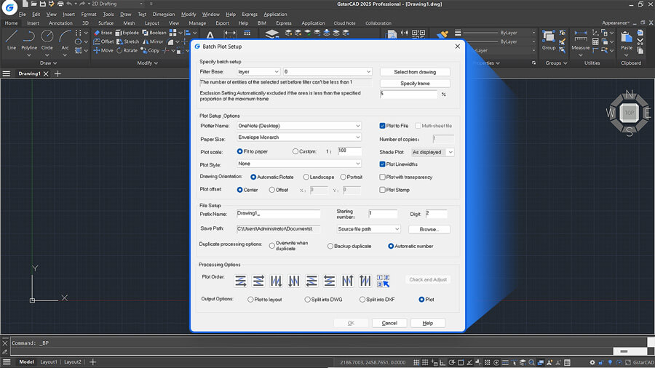Viewport: 655px width, 368px height.
Task: Uncheck the Plot to File checkbox
Action: coord(382,126)
